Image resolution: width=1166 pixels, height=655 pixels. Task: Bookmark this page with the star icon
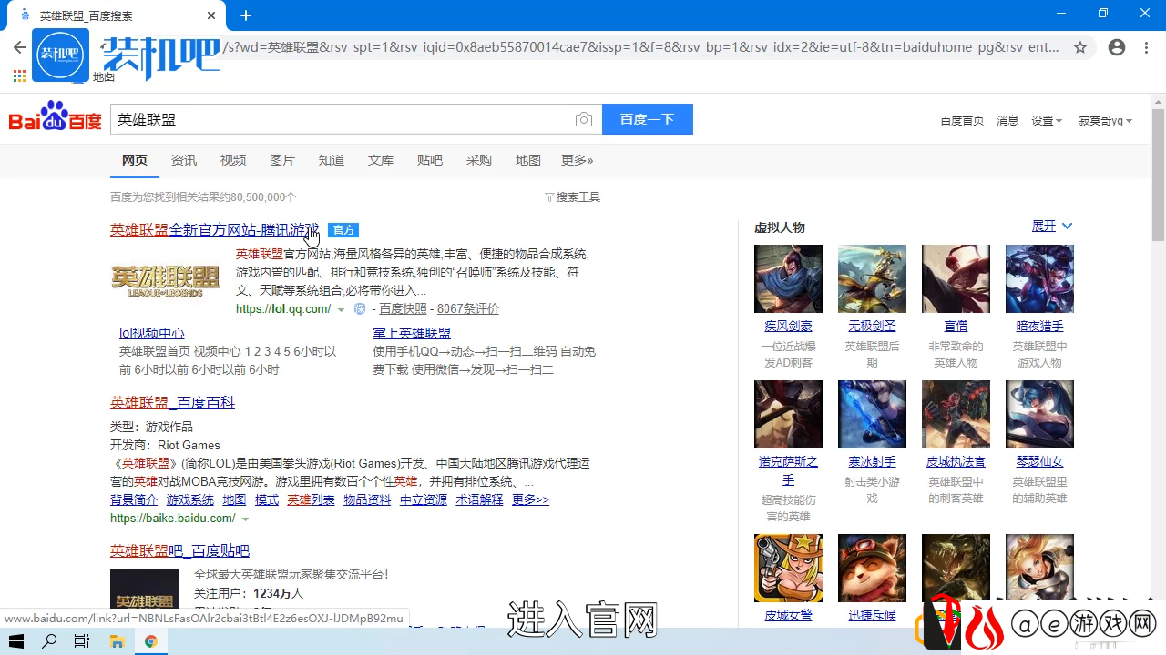click(x=1080, y=47)
